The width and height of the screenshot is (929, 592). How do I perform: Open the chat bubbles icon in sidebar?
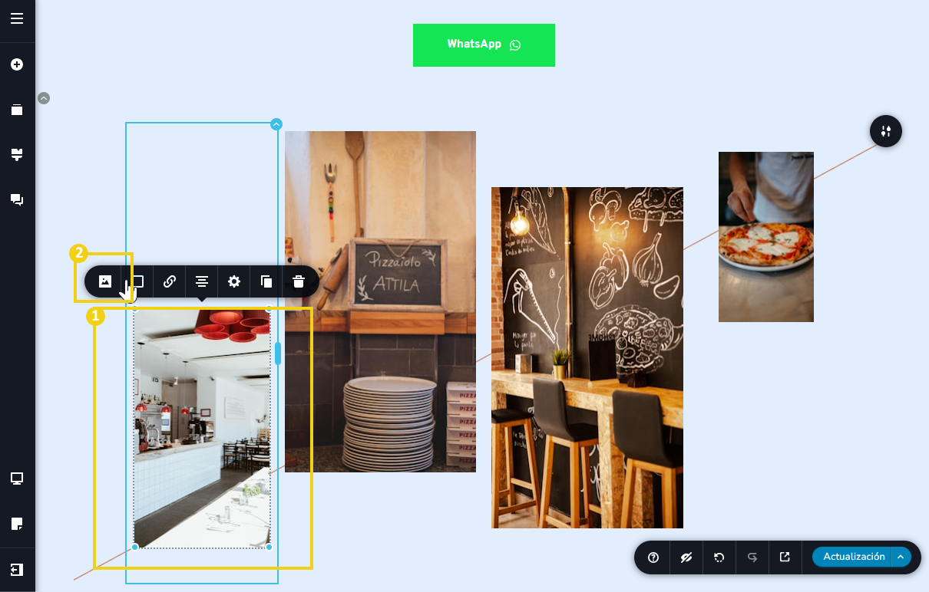(17, 200)
